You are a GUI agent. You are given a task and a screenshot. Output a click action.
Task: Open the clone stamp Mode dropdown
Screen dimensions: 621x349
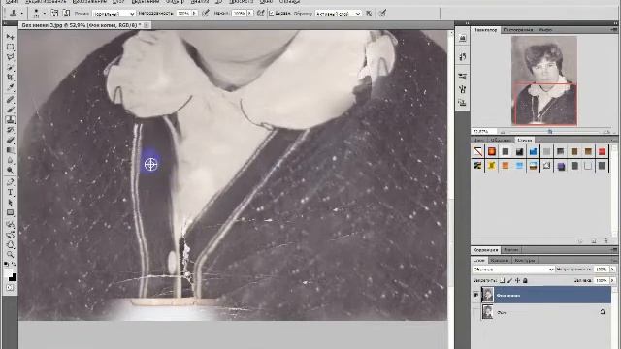(114, 14)
